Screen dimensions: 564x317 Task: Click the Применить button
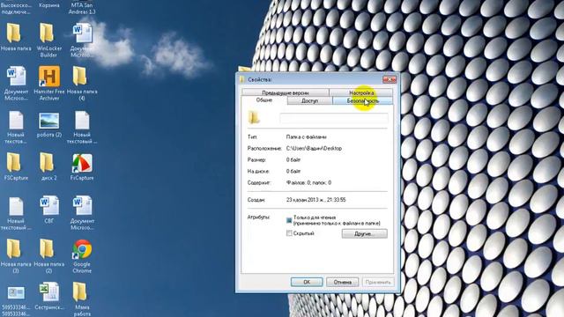tap(378, 282)
